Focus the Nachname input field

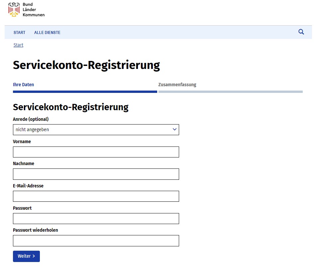(96, 174)
